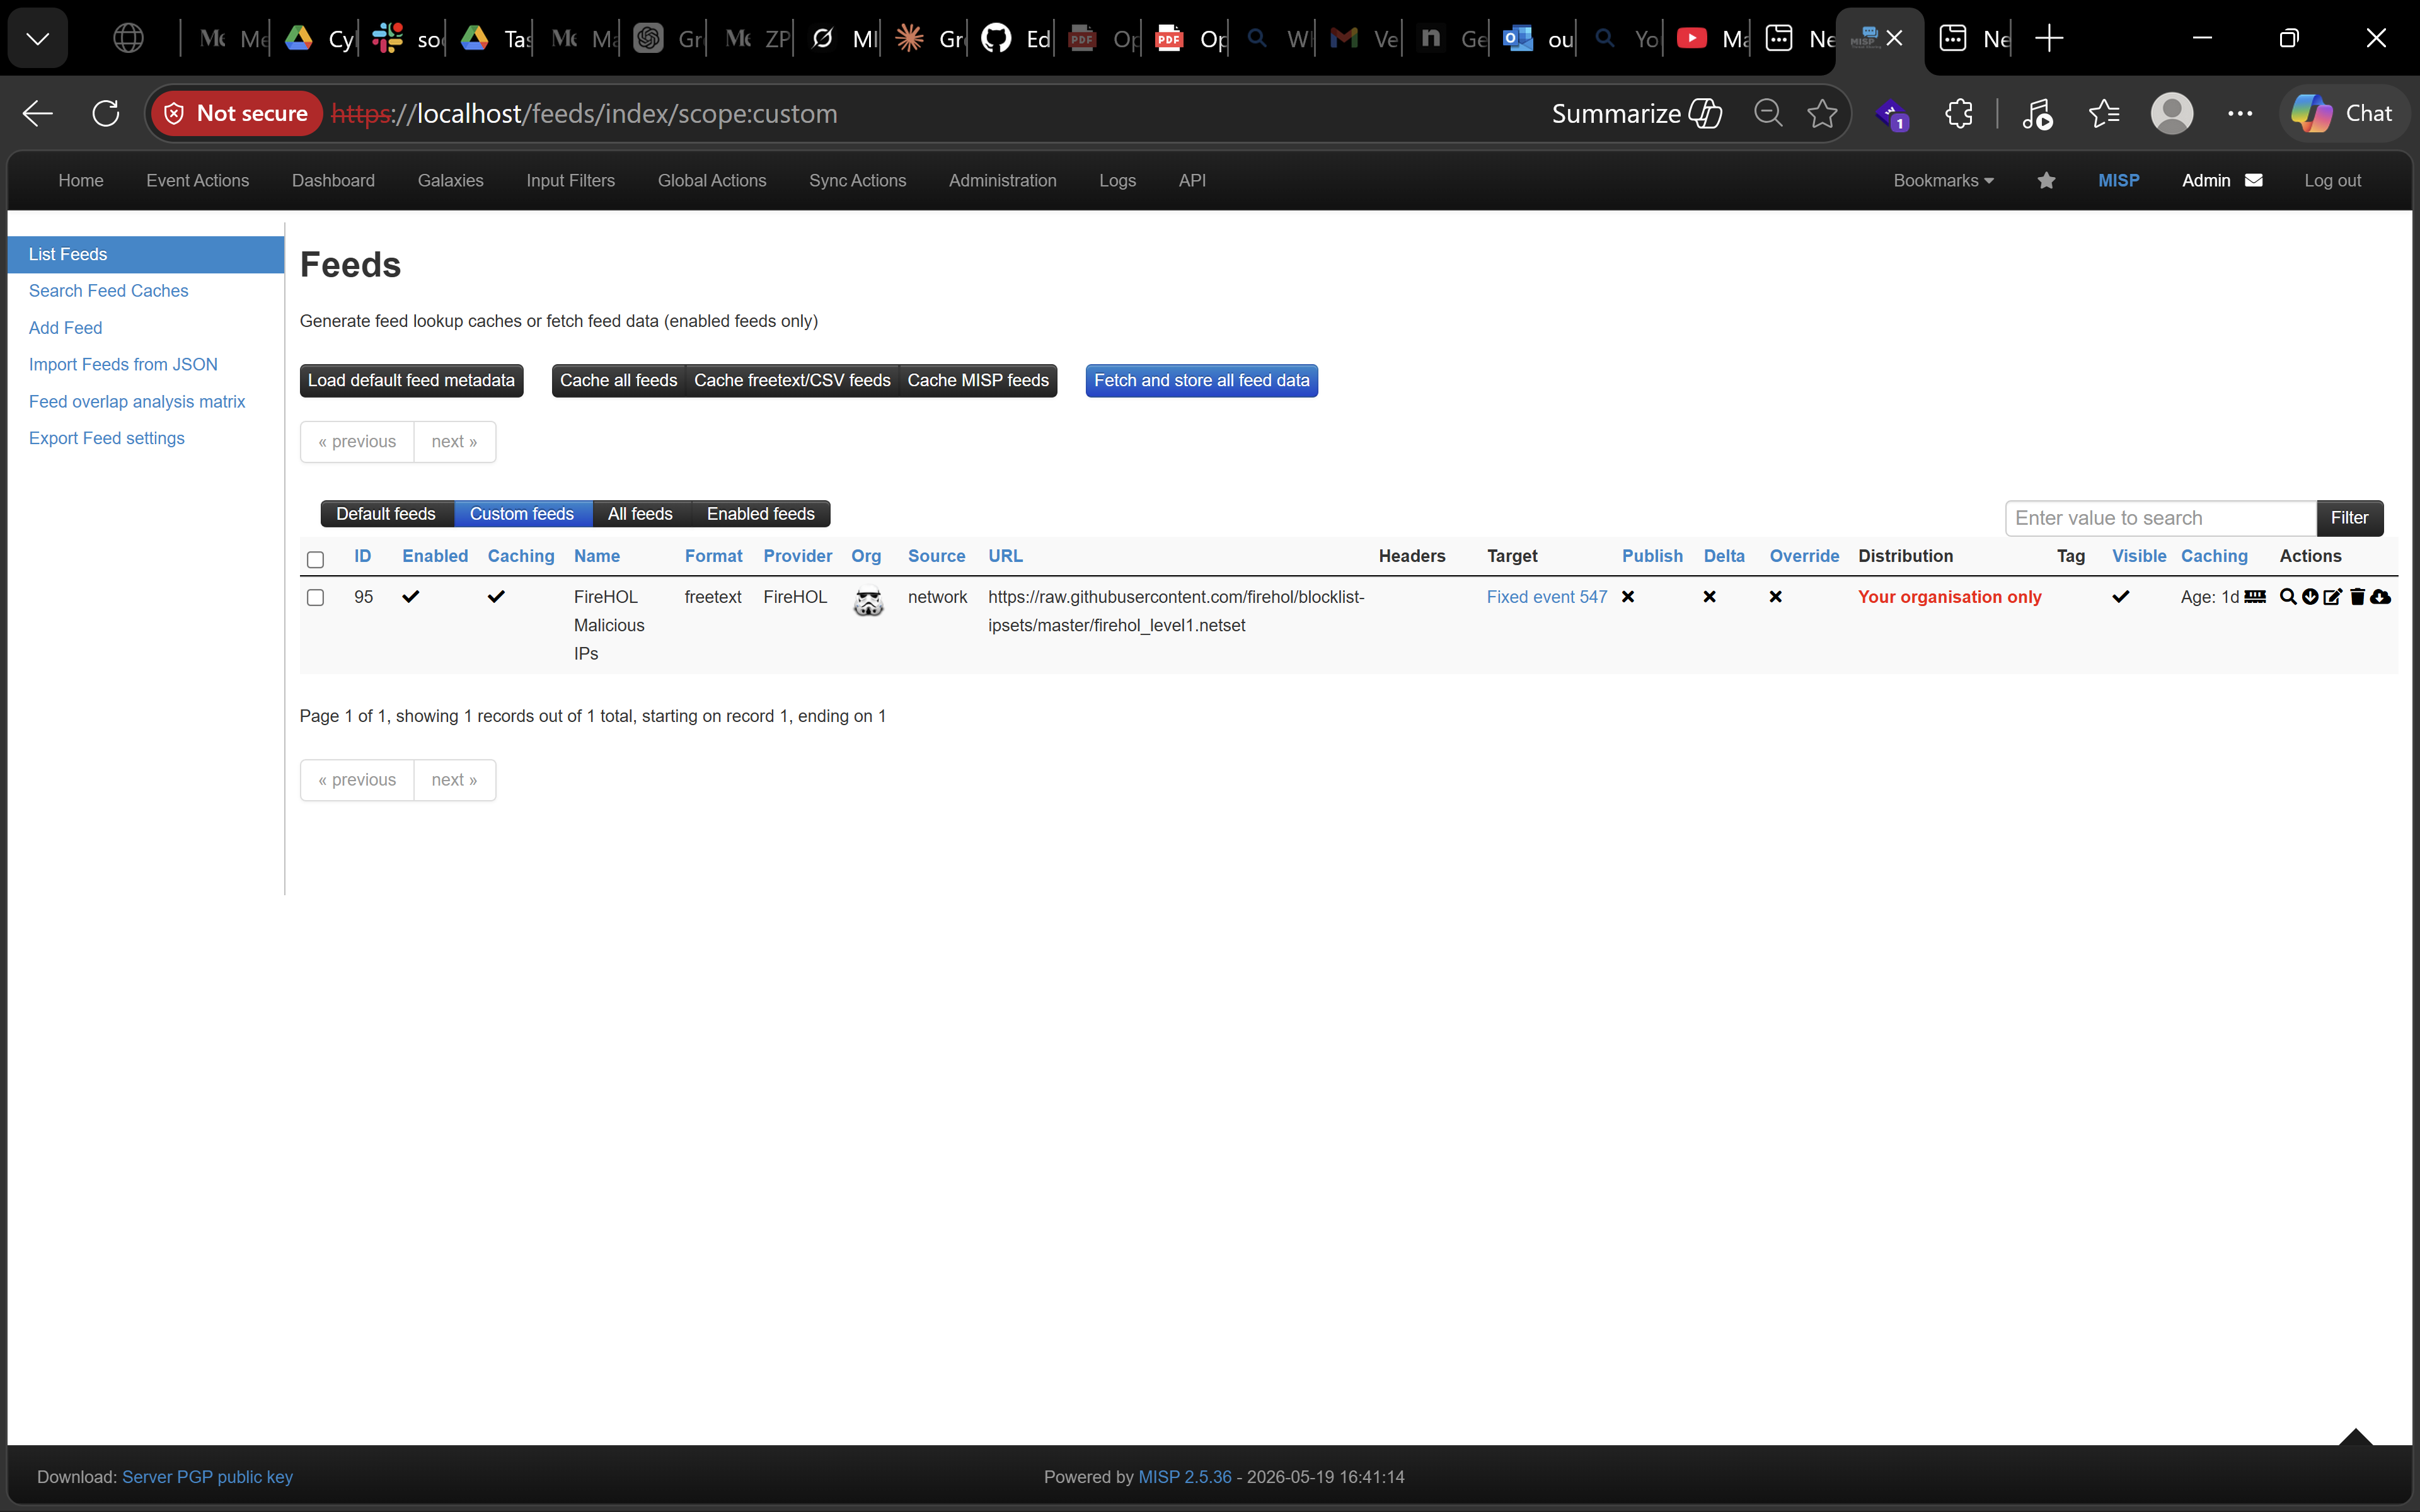Open Administration menu
The image size is (2420, 1512).
point(1002,180)
